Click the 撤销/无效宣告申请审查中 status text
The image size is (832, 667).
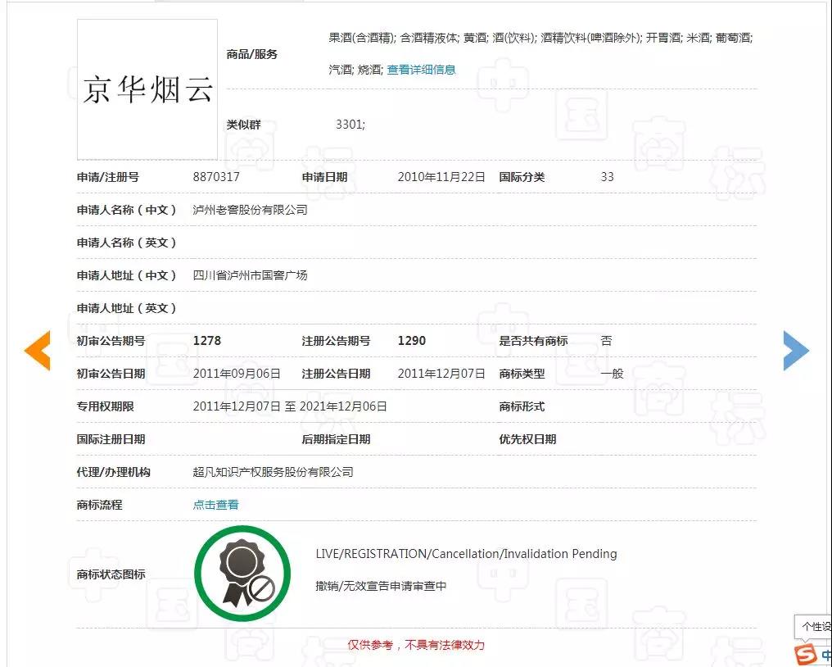[x=381, y=587]
